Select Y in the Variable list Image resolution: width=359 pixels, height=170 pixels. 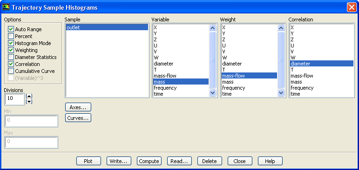pos(181,33)
